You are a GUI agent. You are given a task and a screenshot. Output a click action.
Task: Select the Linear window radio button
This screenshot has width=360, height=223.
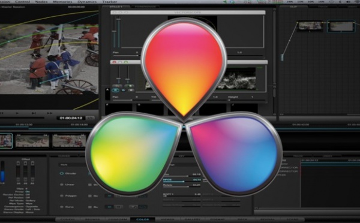coord(62,185)
